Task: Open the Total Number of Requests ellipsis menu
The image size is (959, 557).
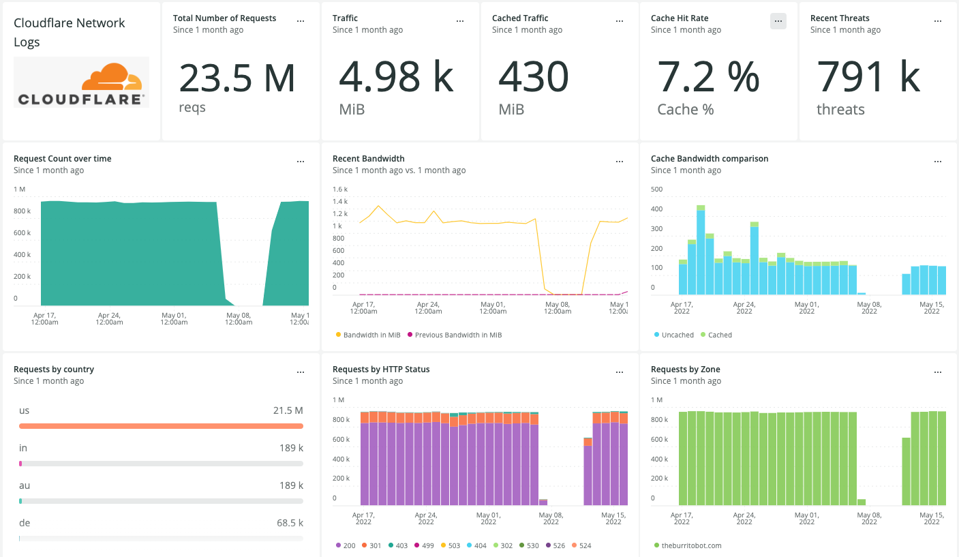Action: click(x=301, y=20)
